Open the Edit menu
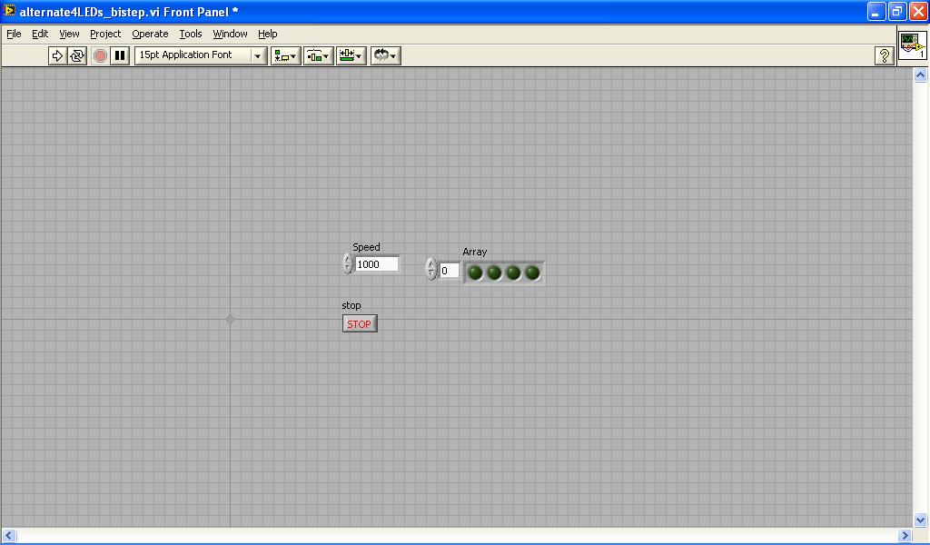Viewport: 930px width, 545px height. tap(40, 34)
